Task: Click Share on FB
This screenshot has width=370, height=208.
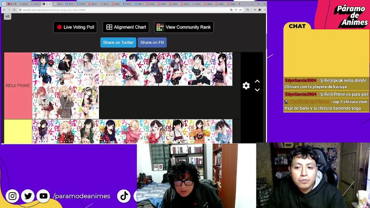Action: point(152,42)
